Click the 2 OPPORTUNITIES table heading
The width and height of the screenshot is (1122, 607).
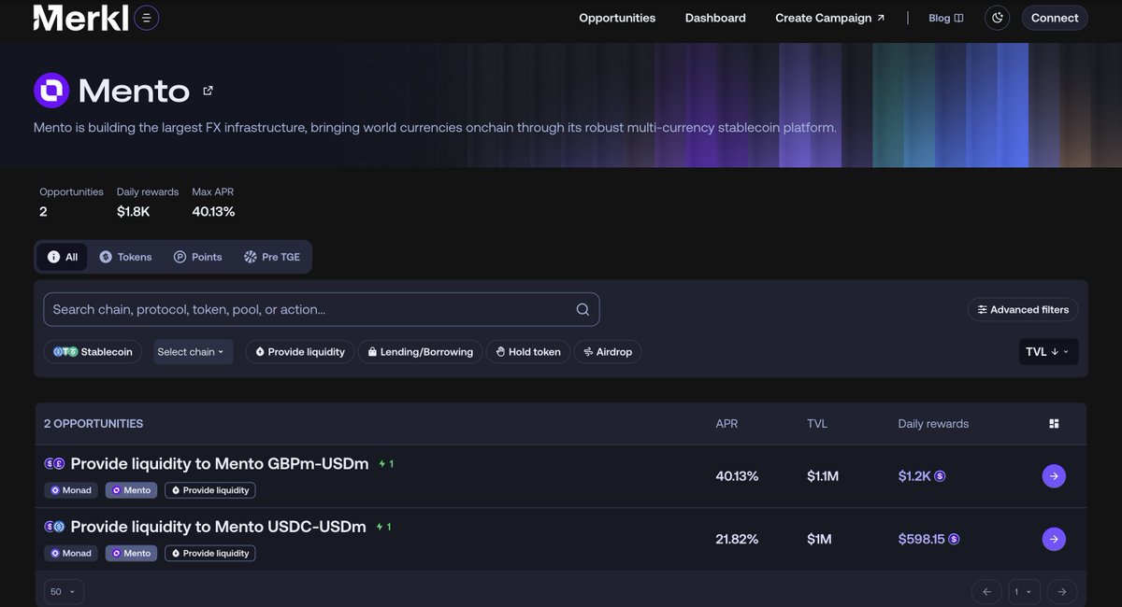(x=93, y=424)
